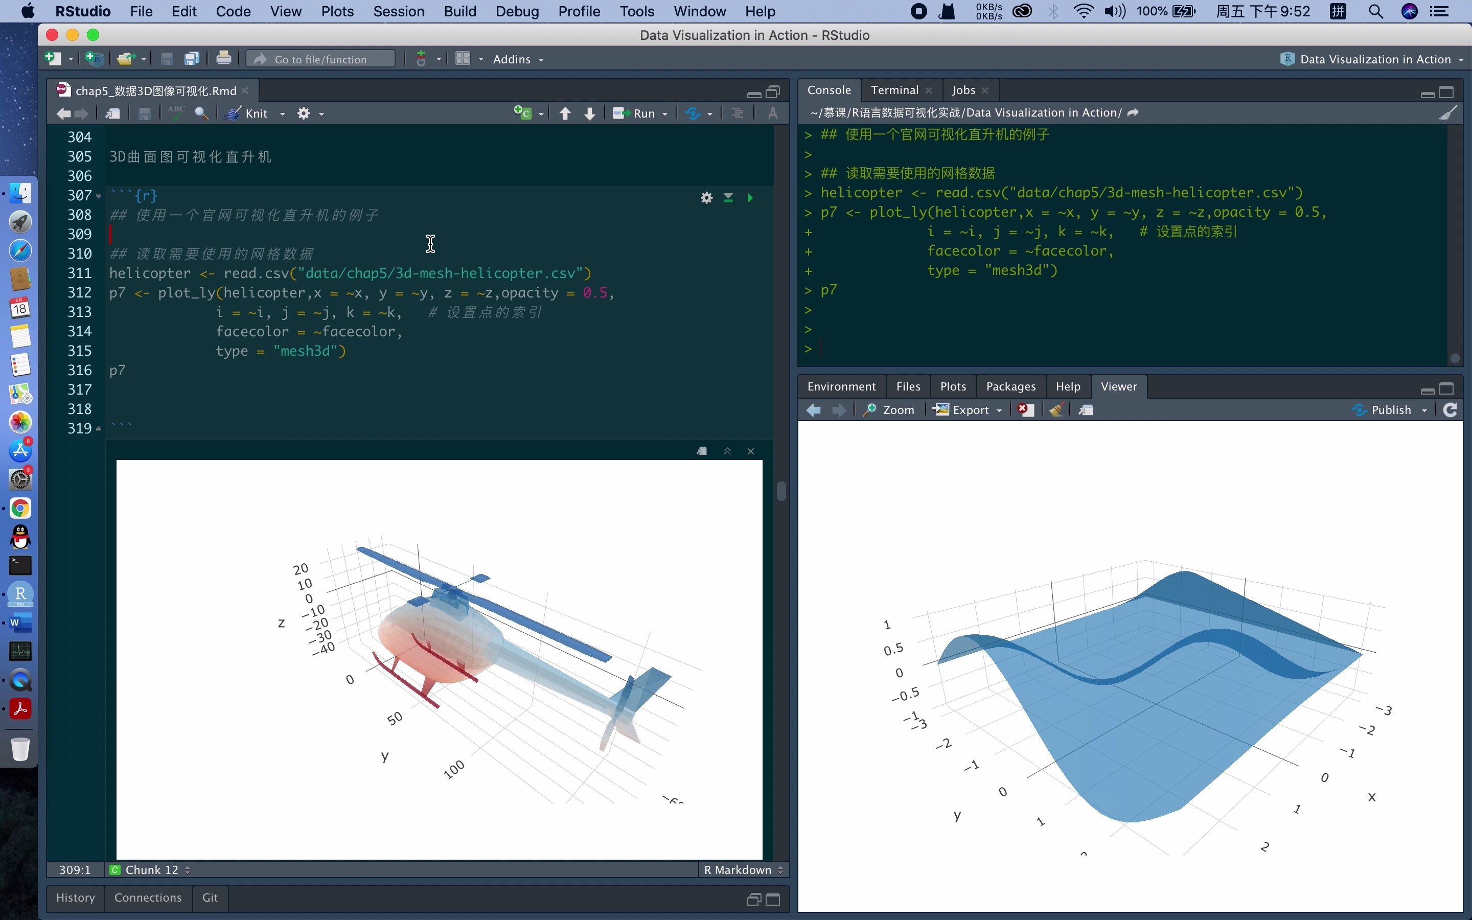
Task: Open the R Markdown file type selector
Action: [743, 869]
